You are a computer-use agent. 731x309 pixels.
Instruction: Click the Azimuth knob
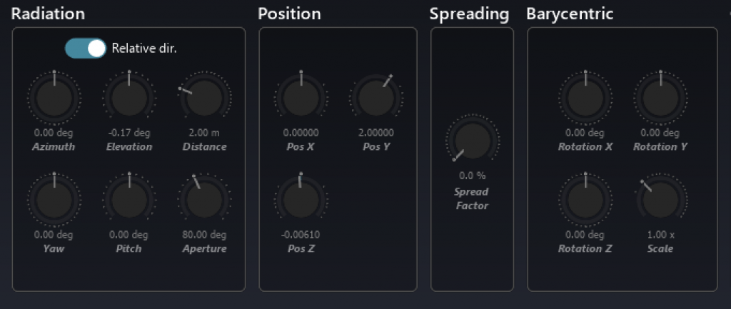[x=54, y=98]
